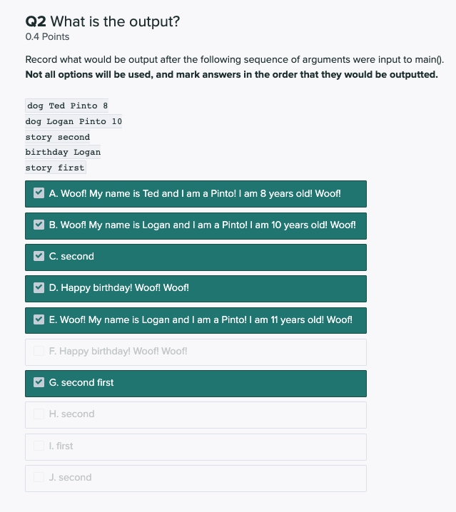Toggle off the option E checkbox
The width and height of the screenshot is (456, 512).
39,319
